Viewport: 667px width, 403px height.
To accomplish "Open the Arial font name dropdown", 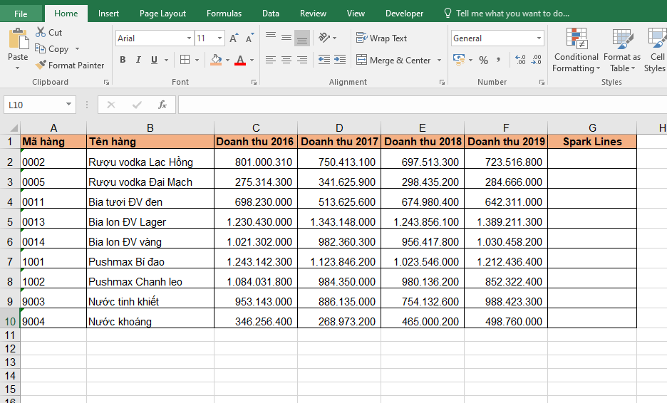I will (x=189, y=38).
